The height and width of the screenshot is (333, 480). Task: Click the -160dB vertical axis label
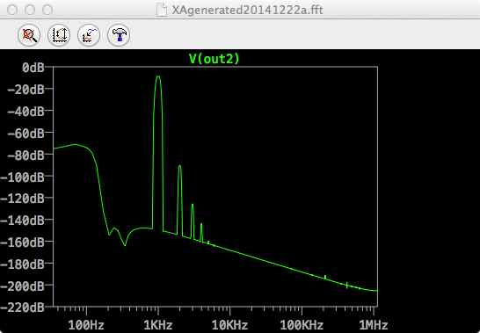(x=22, y=243)
